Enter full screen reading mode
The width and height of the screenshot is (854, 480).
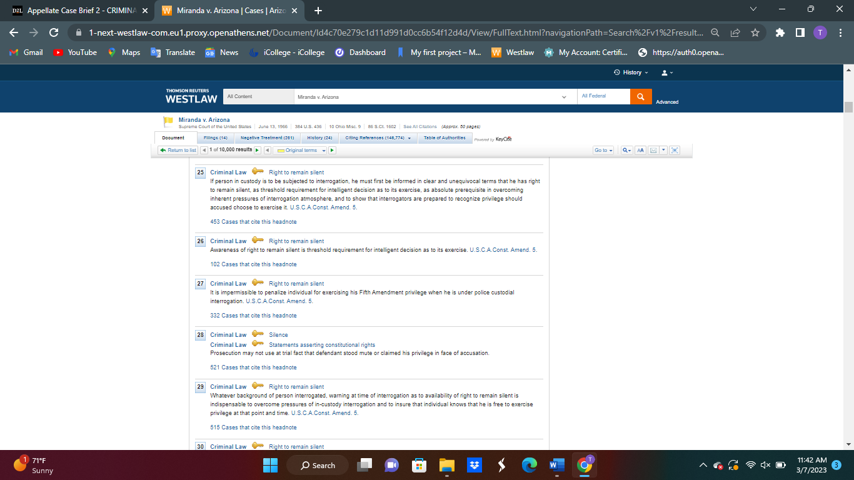675,150
